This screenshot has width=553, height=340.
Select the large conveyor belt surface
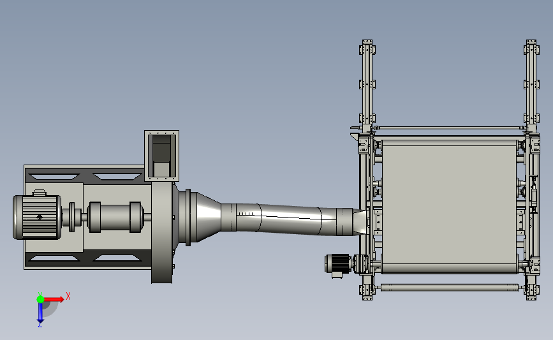tap(449, 207)
